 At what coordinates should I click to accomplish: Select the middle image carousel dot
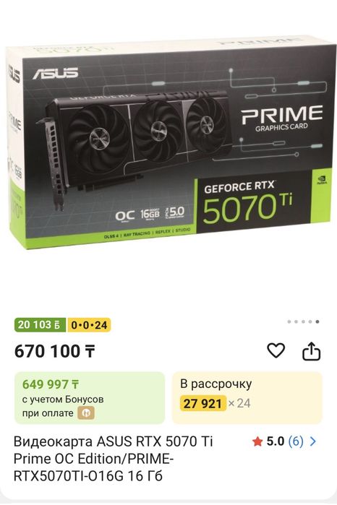(303, 321)
